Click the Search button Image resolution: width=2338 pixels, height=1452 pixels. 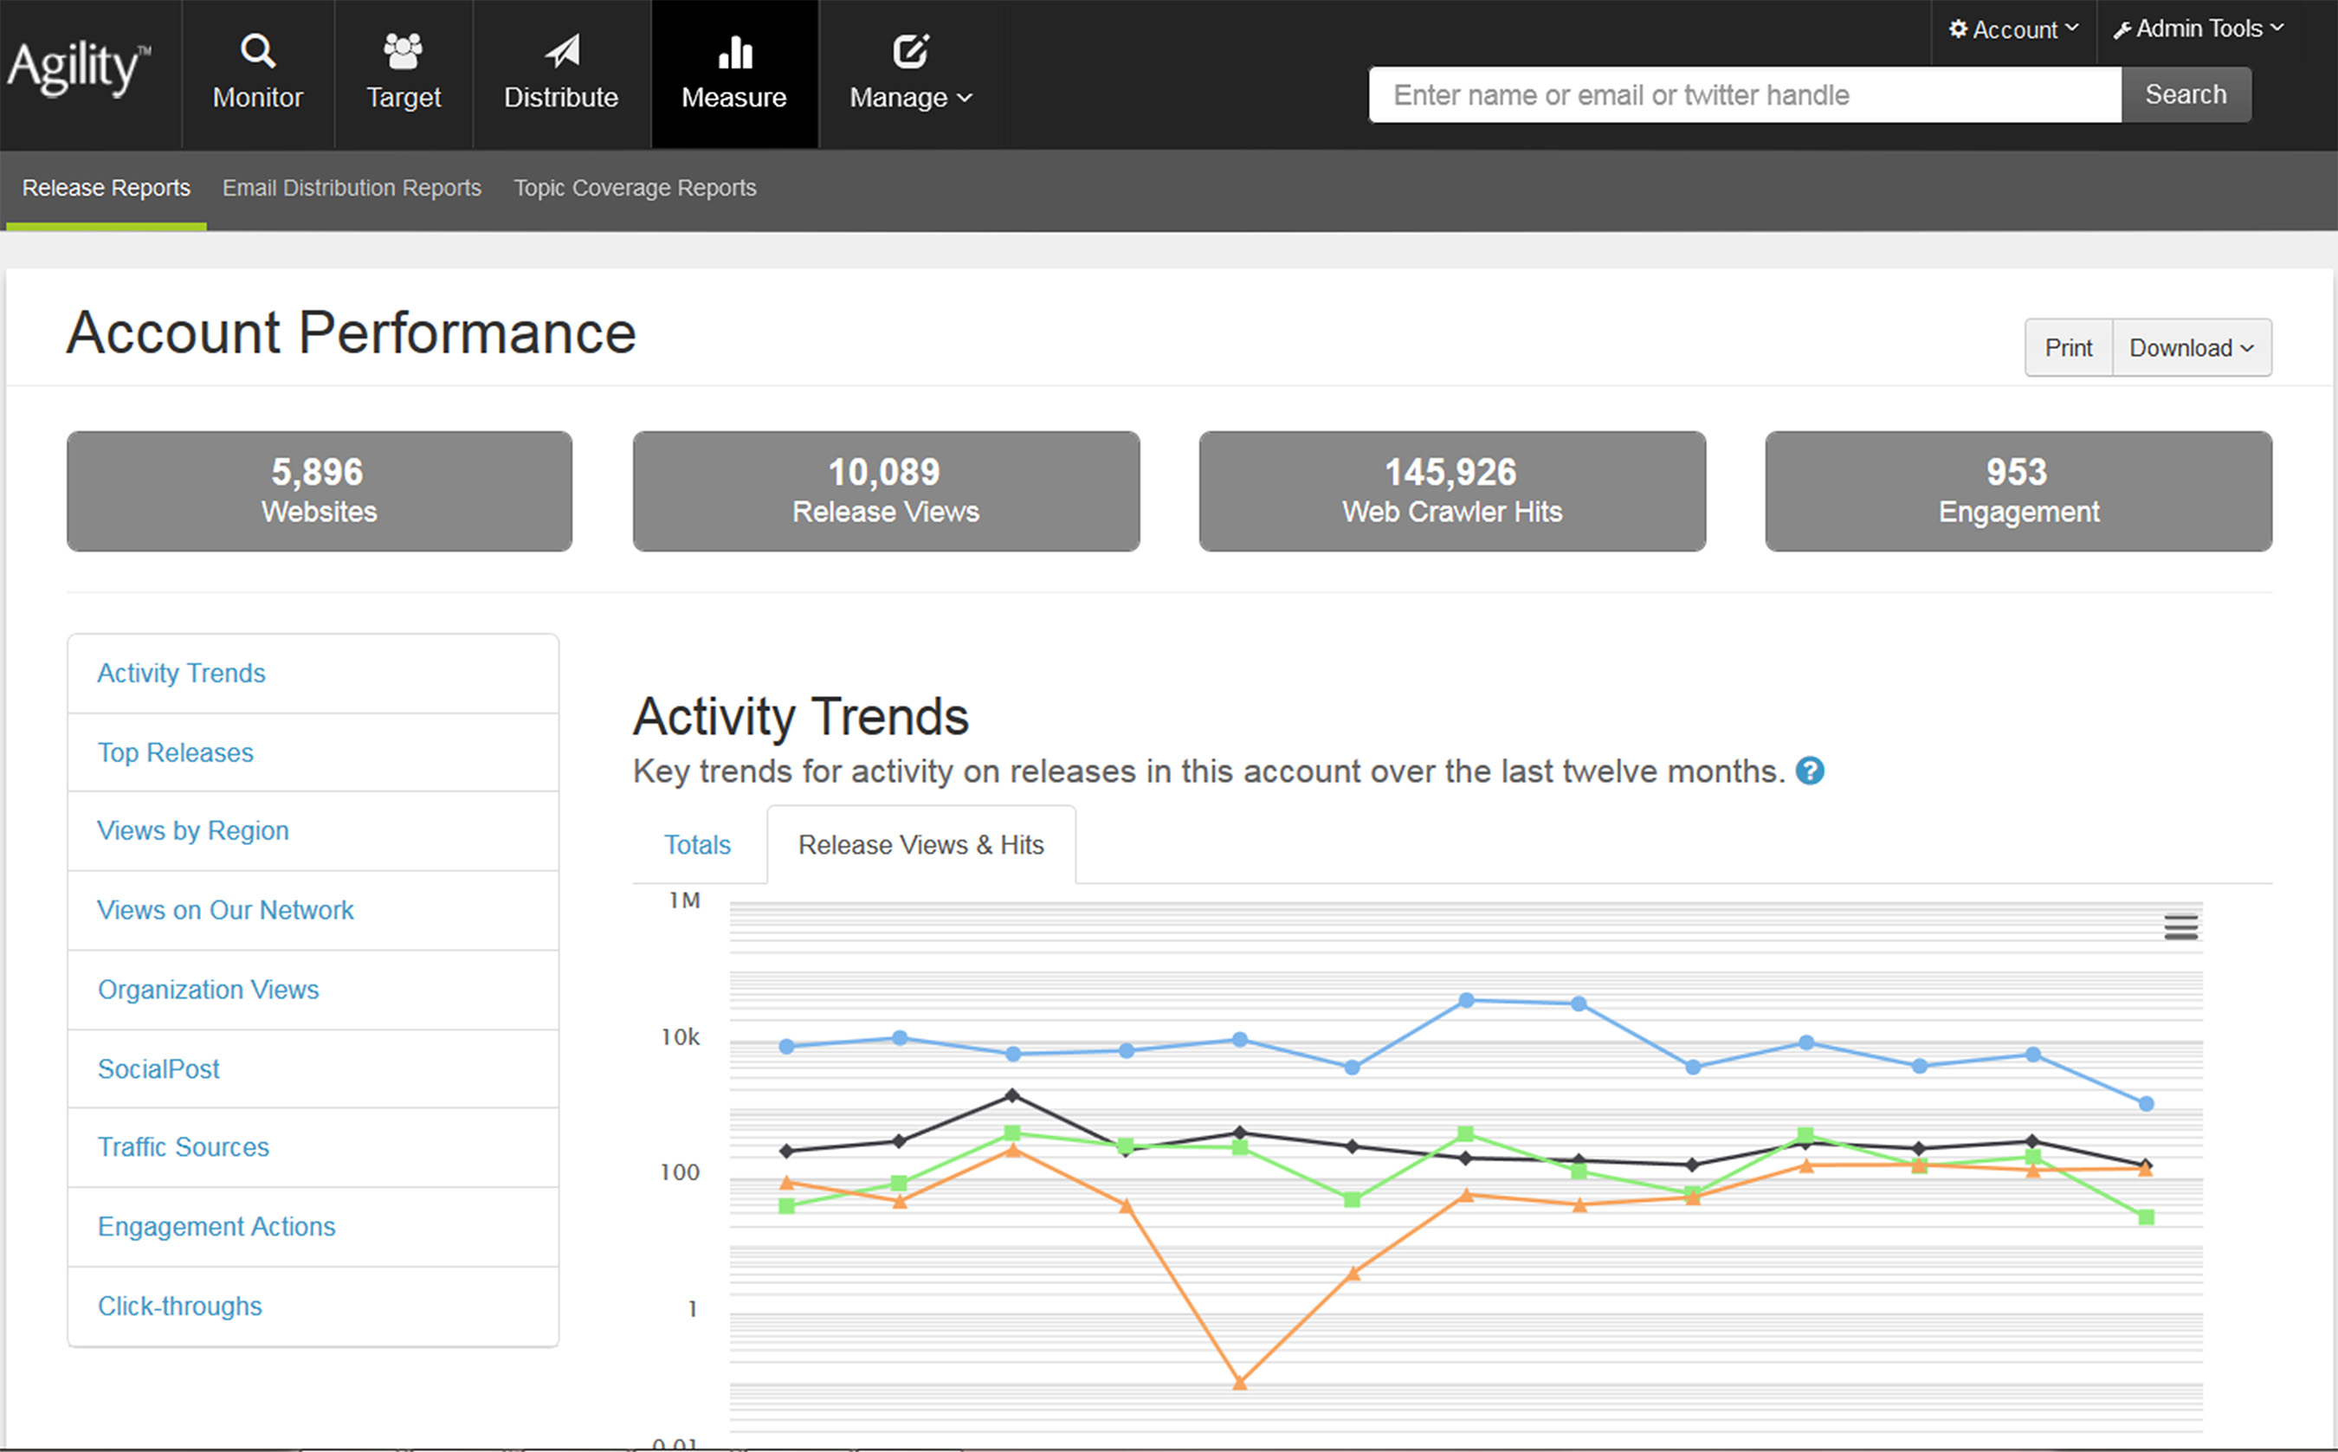(2186, 94)
